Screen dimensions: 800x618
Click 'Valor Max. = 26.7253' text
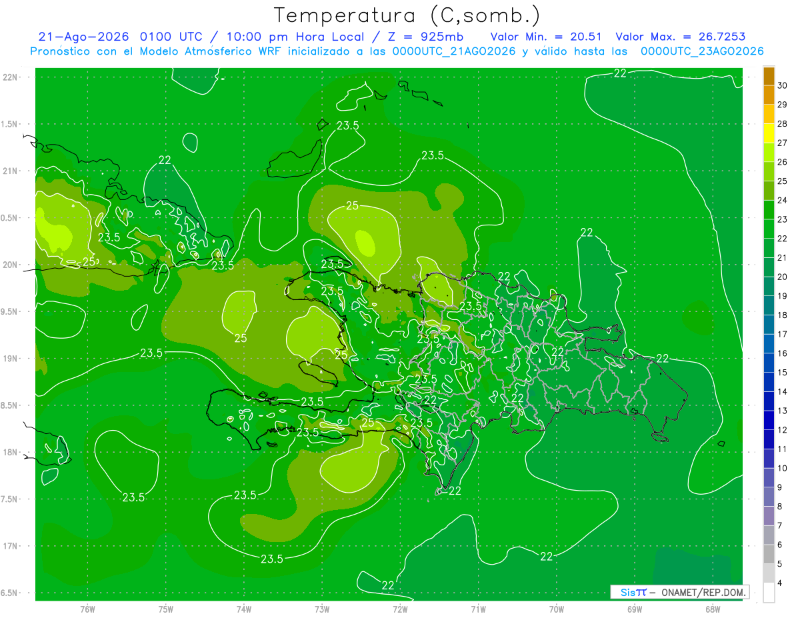[681, 37]
